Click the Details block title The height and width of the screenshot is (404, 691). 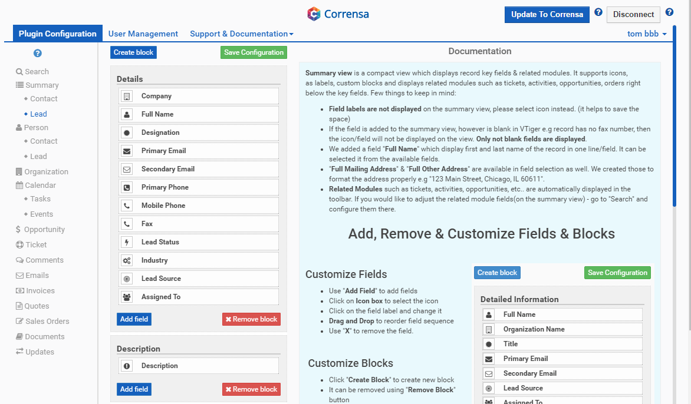(x=130, y=80)
